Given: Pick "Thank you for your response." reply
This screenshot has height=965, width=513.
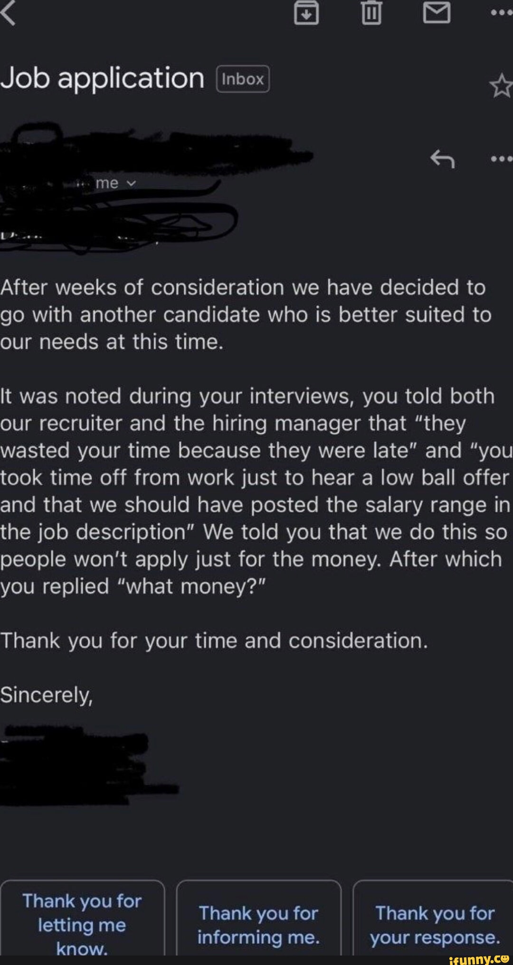Looking at the screenshot, I should [435, 925].
